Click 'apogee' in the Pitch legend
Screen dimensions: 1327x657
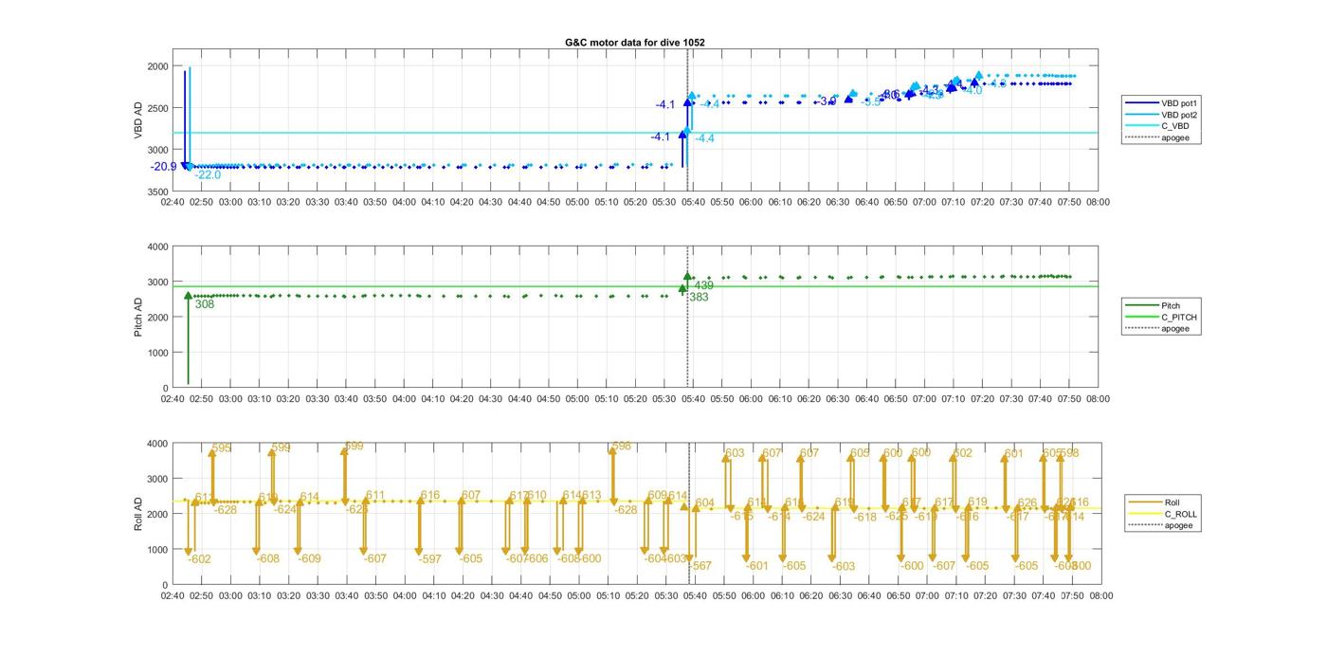[x=1176, y=328]
